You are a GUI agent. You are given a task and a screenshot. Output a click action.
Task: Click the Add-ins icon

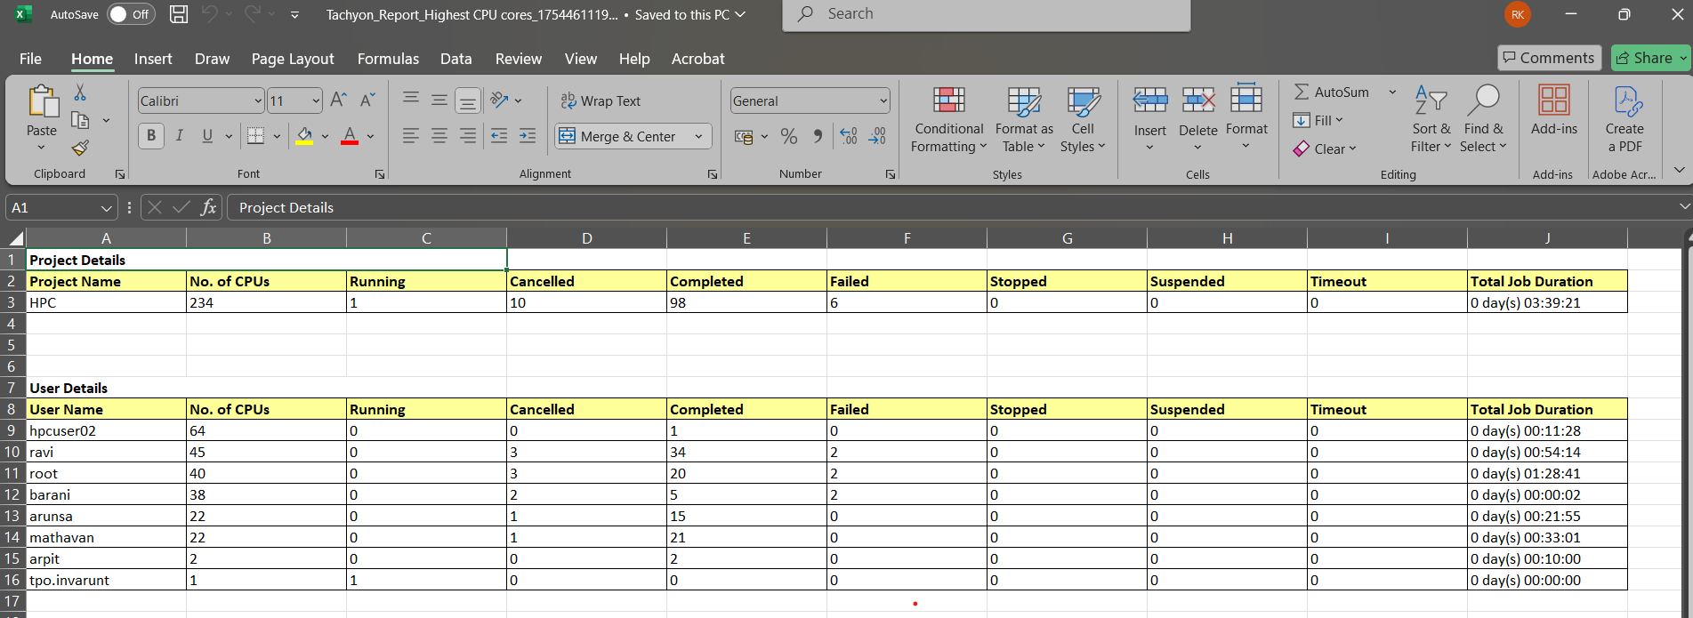[x=1554, y=100]
